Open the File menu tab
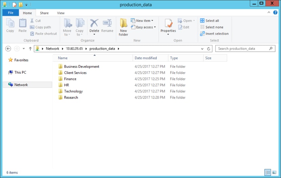This screenshot has width=281, height=178. click(11, 13)
